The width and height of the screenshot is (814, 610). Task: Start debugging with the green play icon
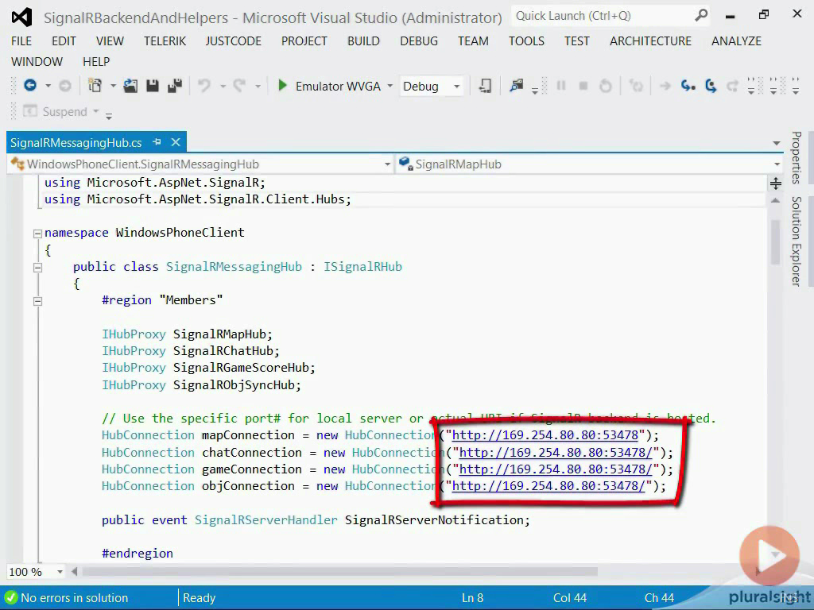[x=282, y=86]
